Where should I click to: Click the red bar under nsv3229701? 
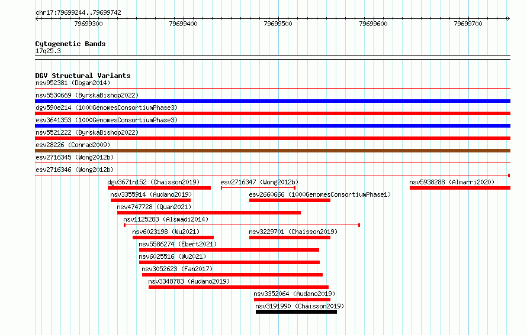coord(290,238)
